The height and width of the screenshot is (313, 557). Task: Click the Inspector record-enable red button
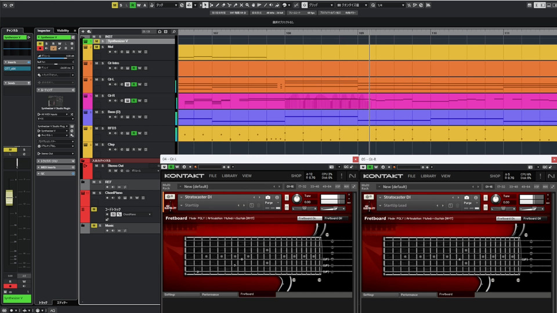coord(40,48)
